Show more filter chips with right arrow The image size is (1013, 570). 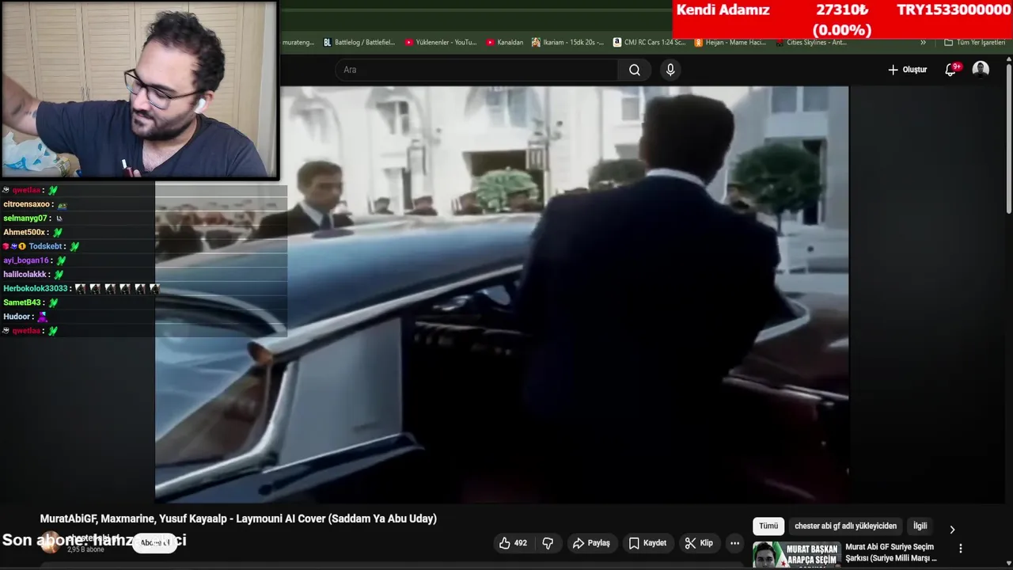[952, 529]
